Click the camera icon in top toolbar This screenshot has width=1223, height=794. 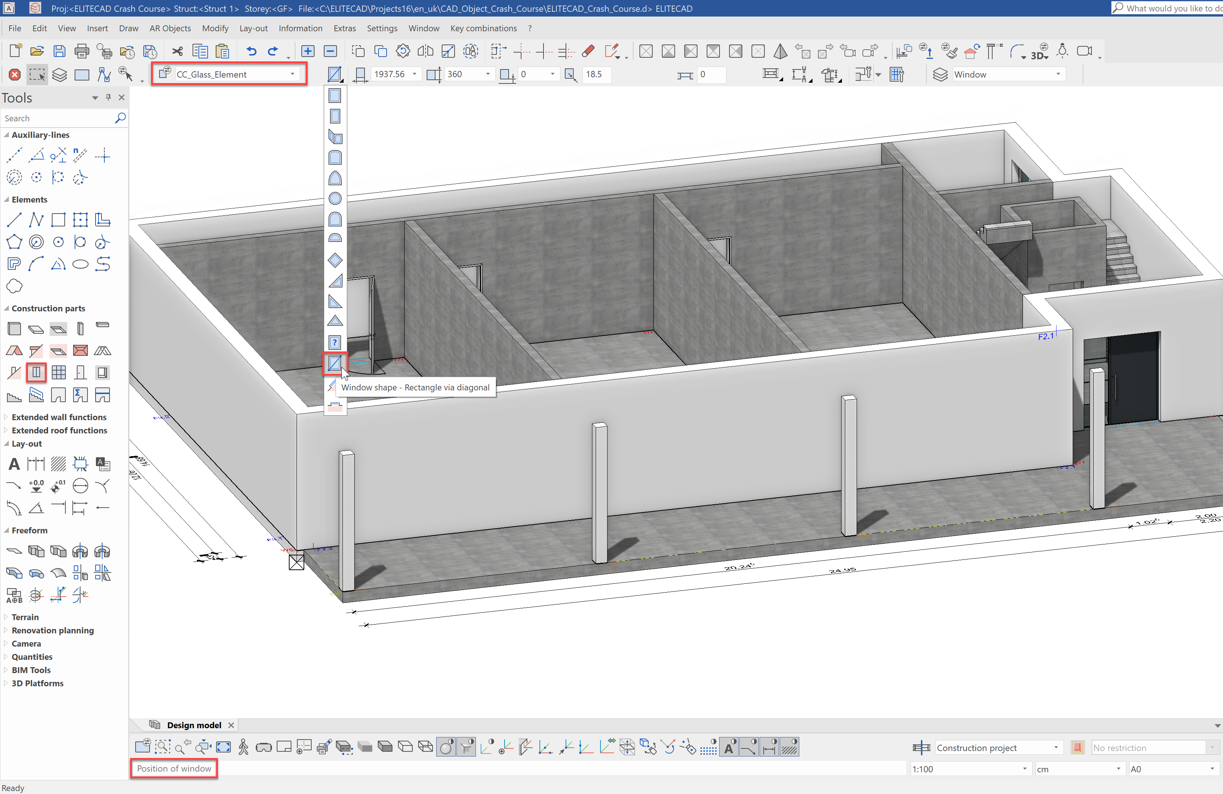[1085, 51]
